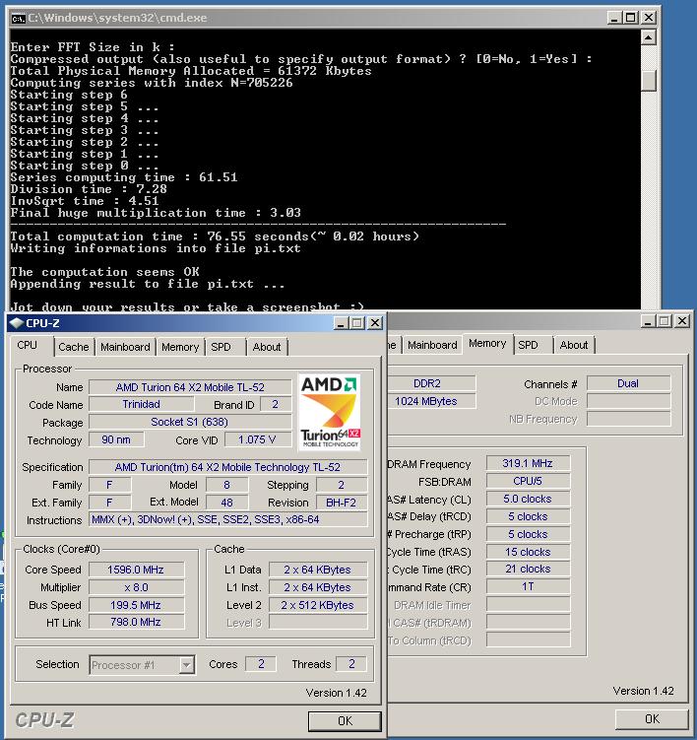
Task: Minimize the cmd.exe window
Action: [x=613, y=18]
